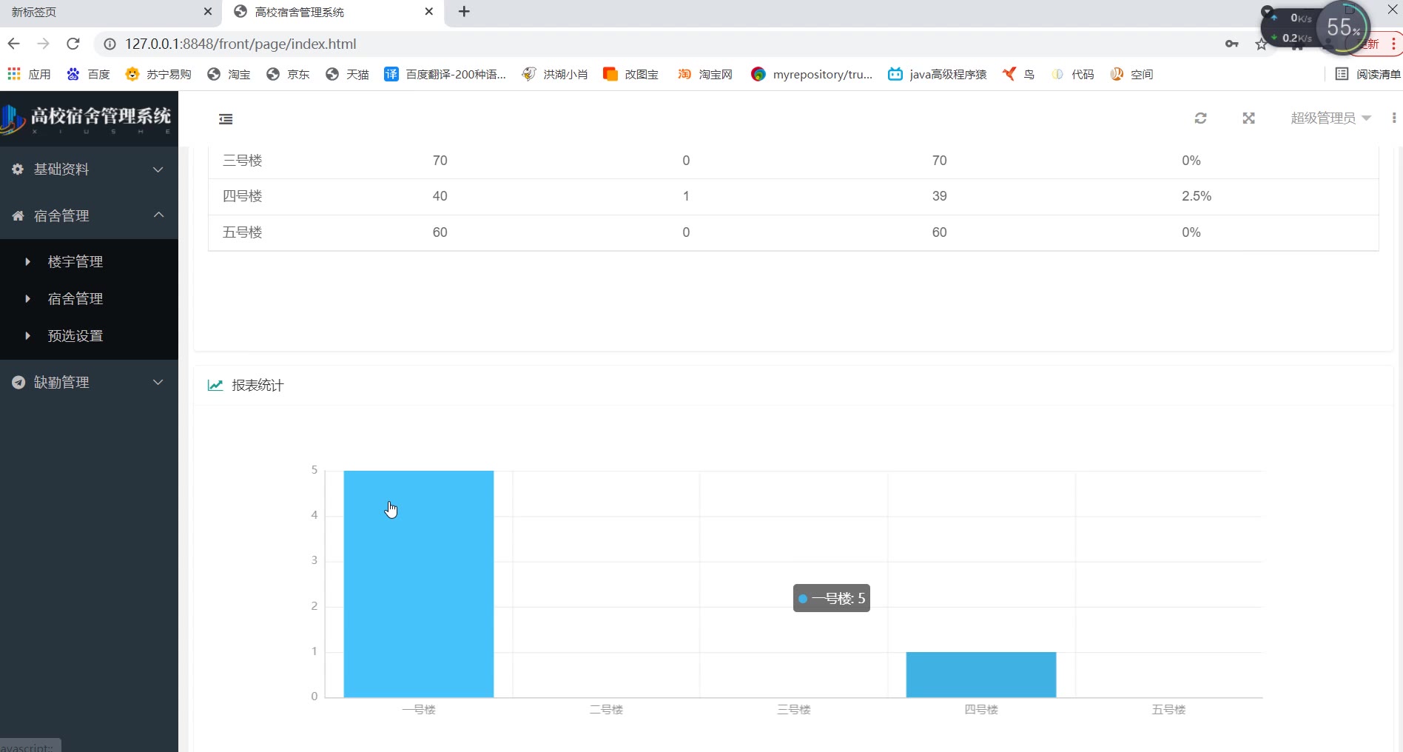Collapse the 宿舍管理 menu chevron
The height and width of the screenshot is (752, 1403).
point(158,215)
